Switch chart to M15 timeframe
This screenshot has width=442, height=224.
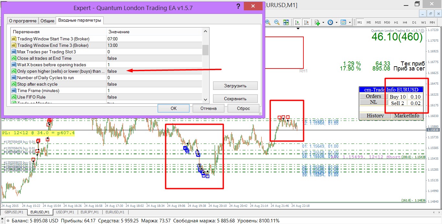tap(378, 22)
